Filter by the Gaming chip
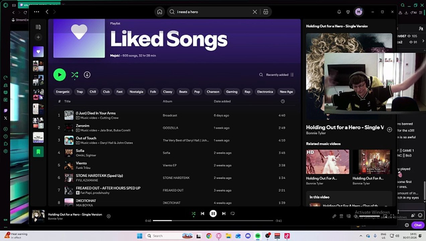The image size is (426, 241). 232,92
